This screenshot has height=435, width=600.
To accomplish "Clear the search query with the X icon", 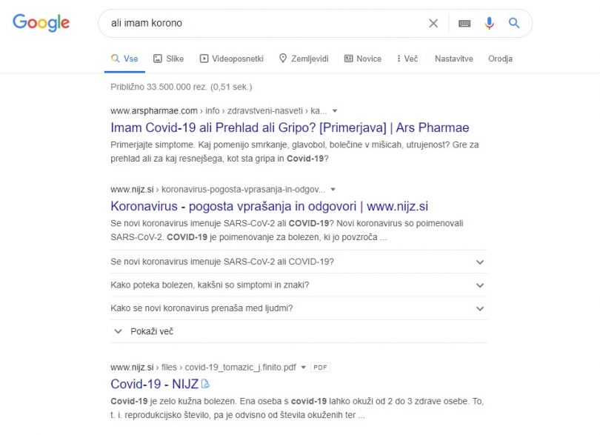I will 433,23.
